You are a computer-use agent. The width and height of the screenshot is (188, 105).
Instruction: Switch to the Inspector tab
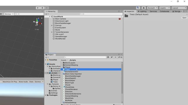click(130, 11)
